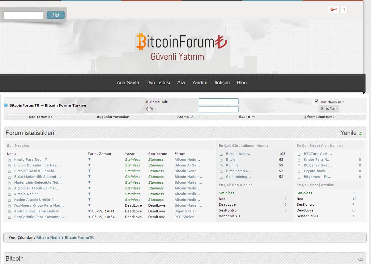Click the Şifremi Unuttum? link
The image size is (371, 264).
[x=319, y=117]
